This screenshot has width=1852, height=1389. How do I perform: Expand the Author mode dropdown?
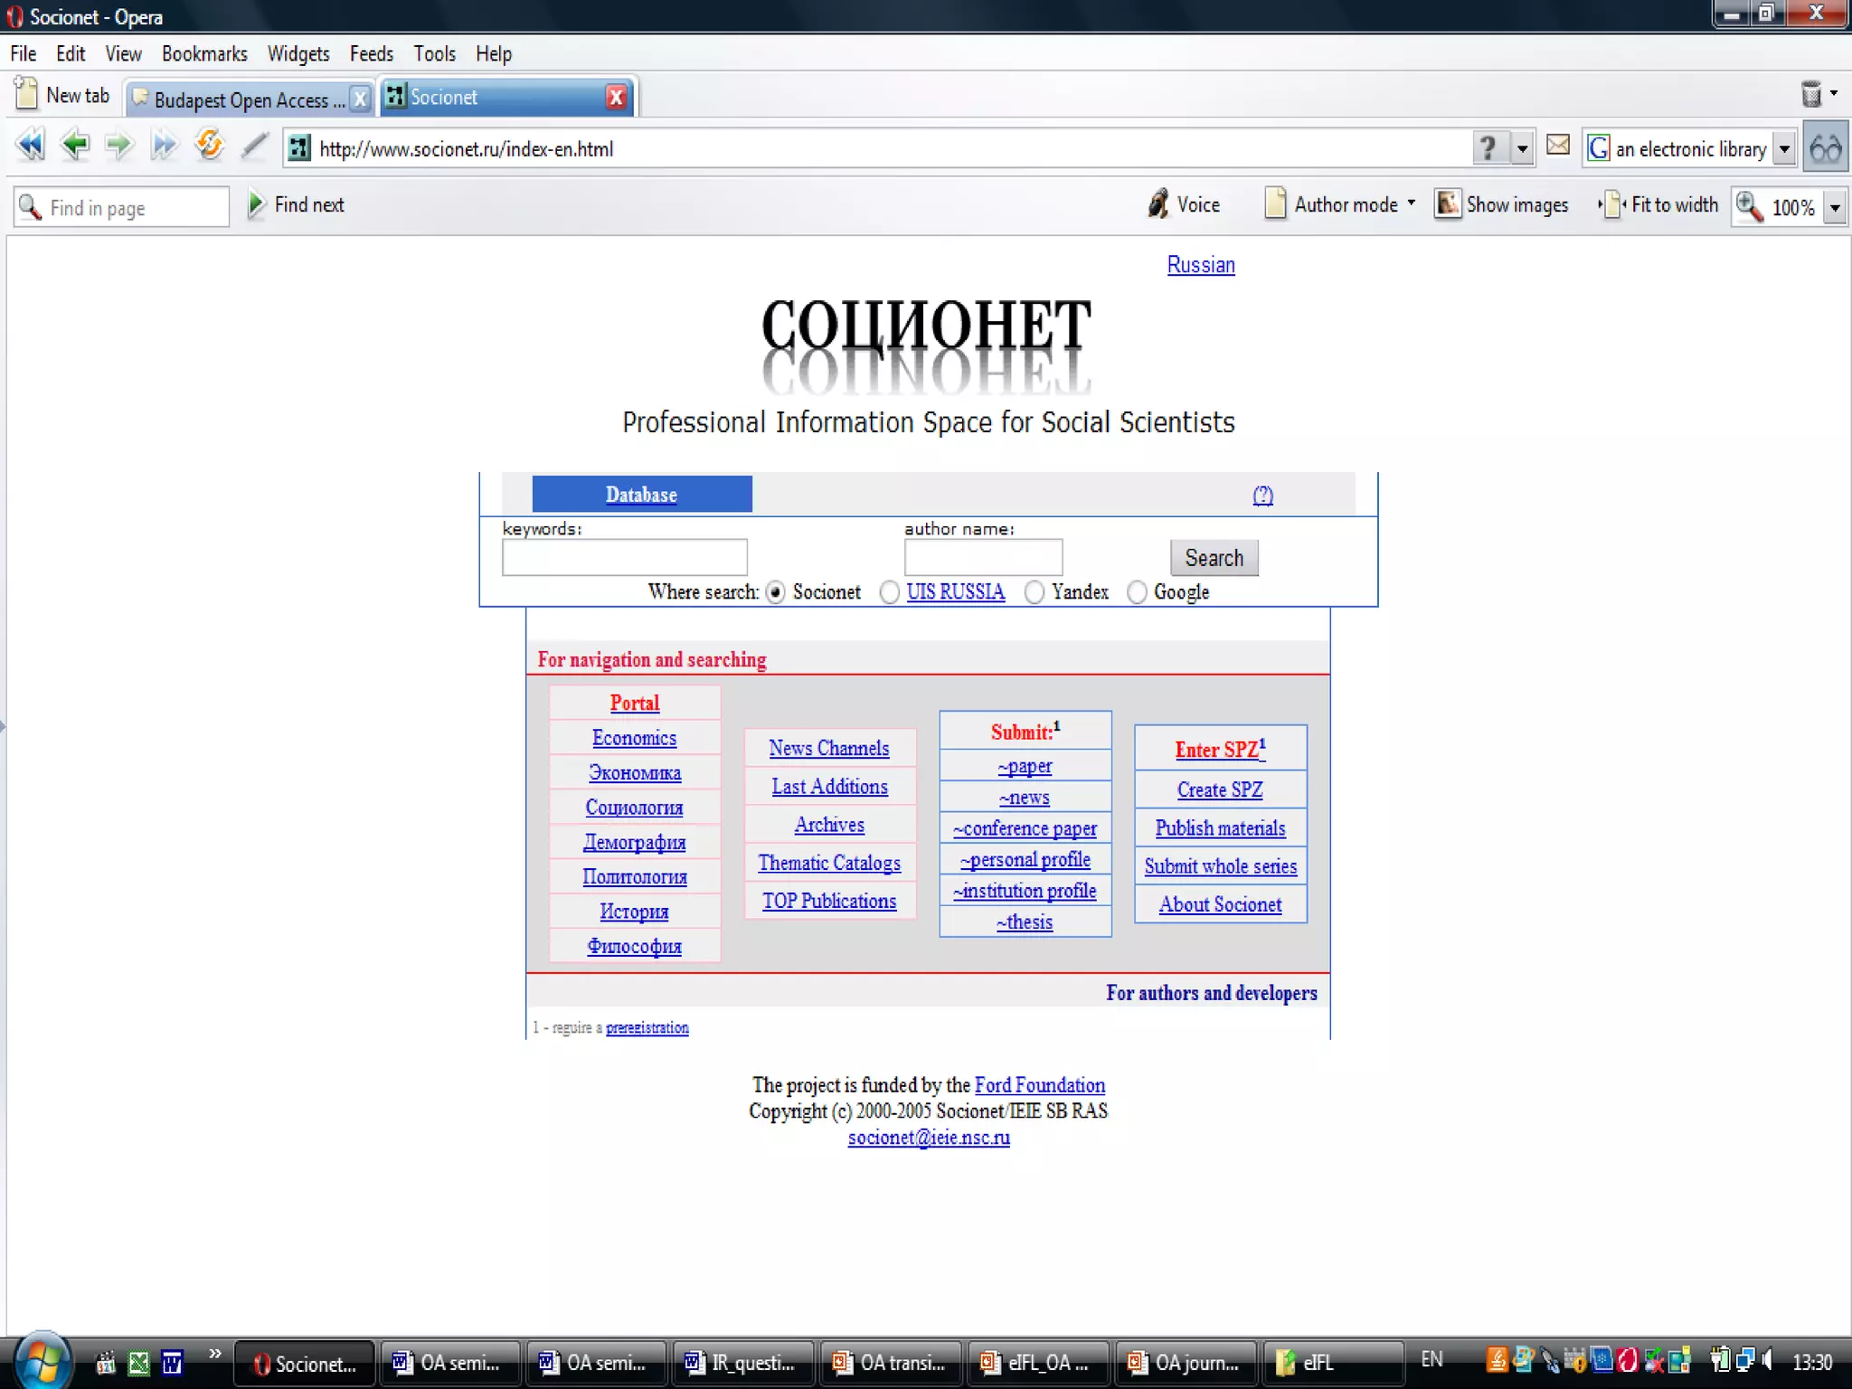pos(1412,204)
